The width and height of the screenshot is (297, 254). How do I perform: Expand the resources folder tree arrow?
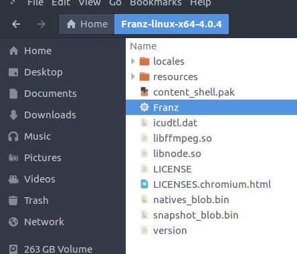point(133,77)
